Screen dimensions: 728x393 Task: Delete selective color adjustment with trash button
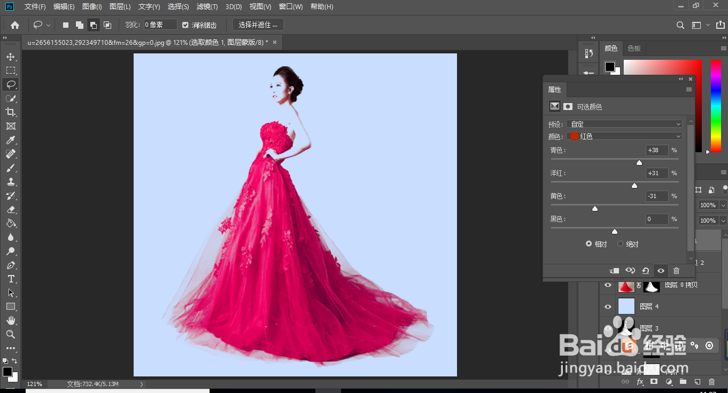click(676, 271)
